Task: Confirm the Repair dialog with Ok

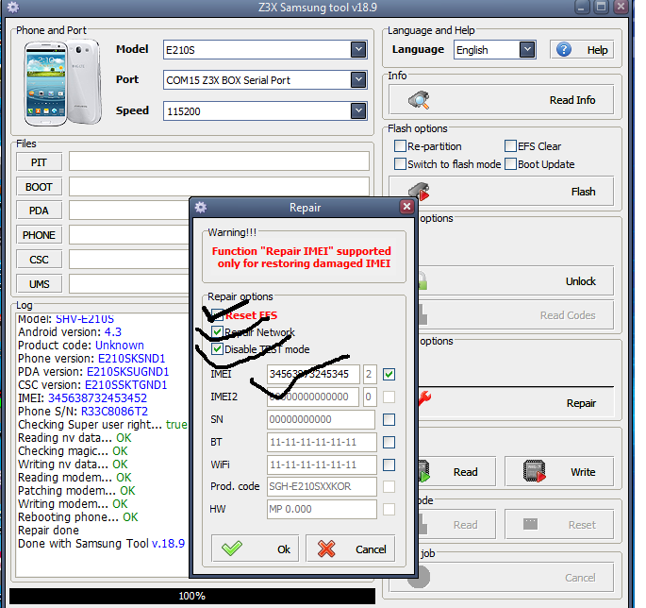Action: [x=255, y=549]
